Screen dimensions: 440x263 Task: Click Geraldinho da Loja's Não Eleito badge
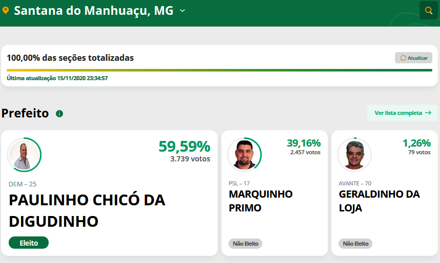point(355,244)
